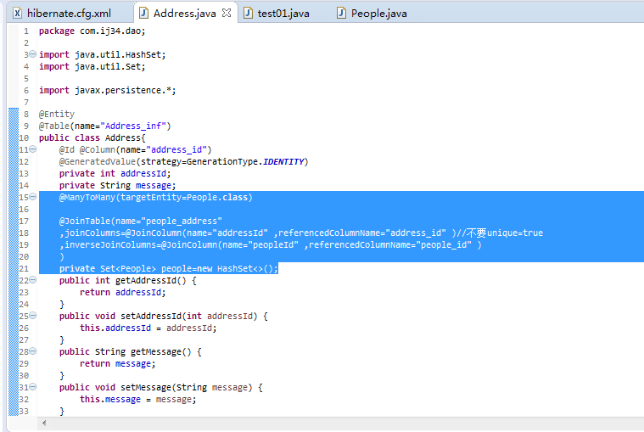Image resolution: width=644 pixels, height=432 pixels.
Task: Click the blue change marker strip beside line 10
Action: point(14,137)
